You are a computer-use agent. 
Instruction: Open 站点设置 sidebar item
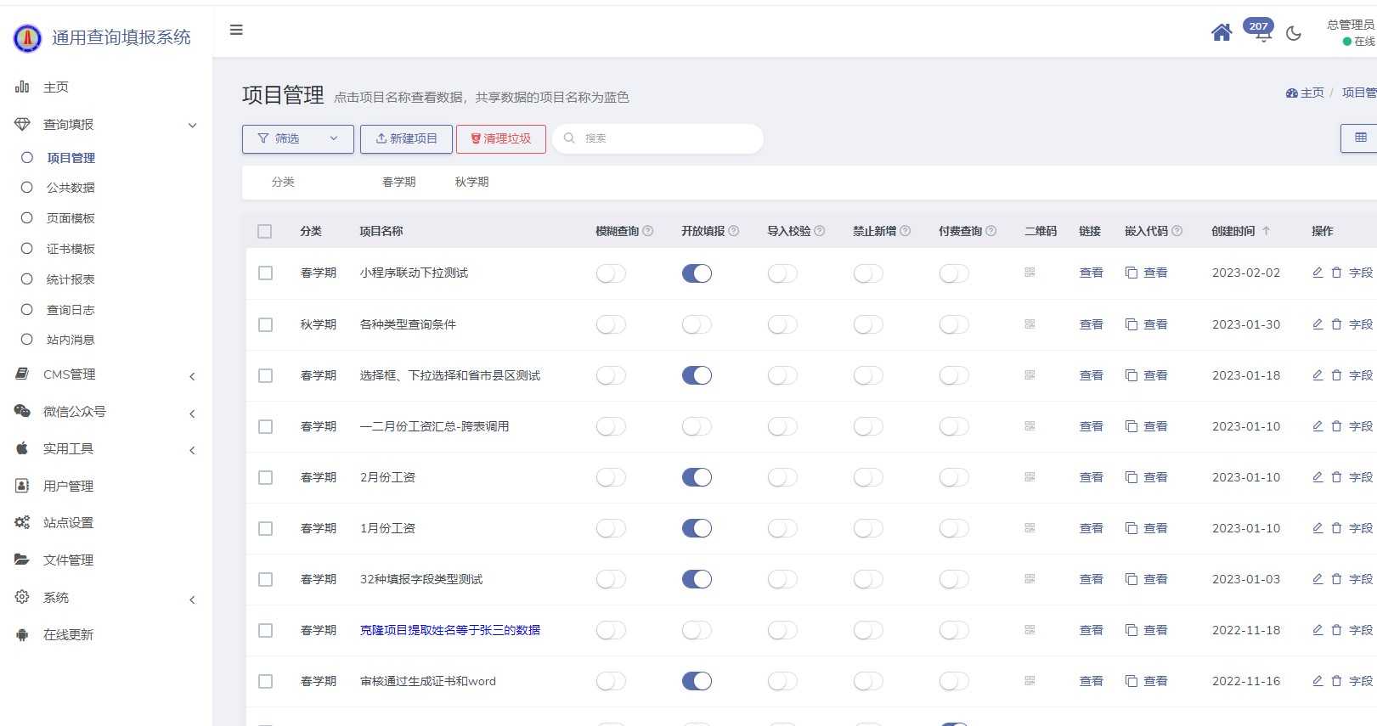pos(68,522)
